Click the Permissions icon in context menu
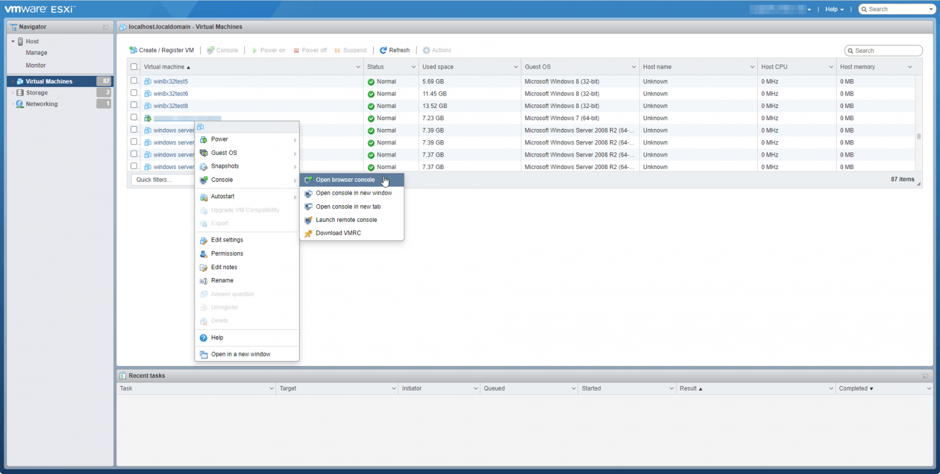Screen dimensions: 940x474 click(204, 254)
